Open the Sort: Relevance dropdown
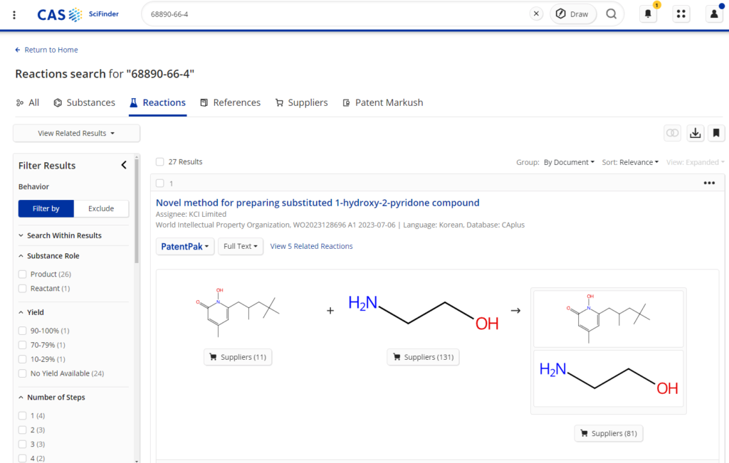The height and width of the screenshot is (463, 729). [x=630, y=162]
